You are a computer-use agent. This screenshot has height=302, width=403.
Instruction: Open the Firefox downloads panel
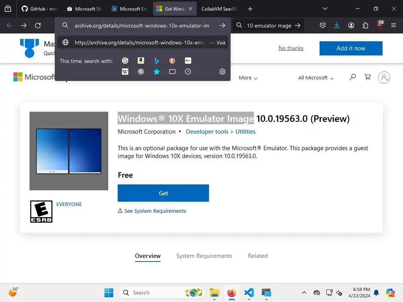coord(337,26)
